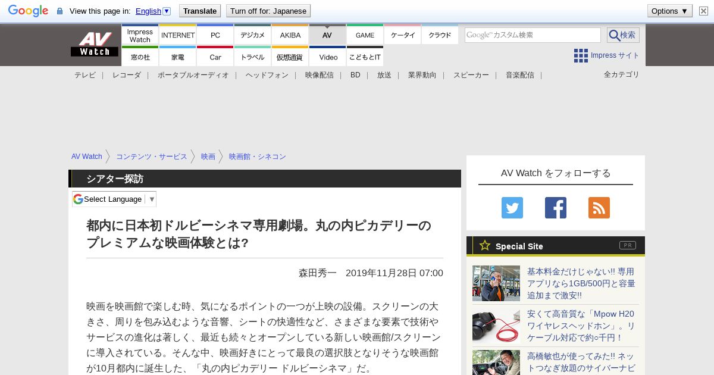Click Turn off for Japanese button
This screenshot has width=714, height=375.
pos(268,11)
